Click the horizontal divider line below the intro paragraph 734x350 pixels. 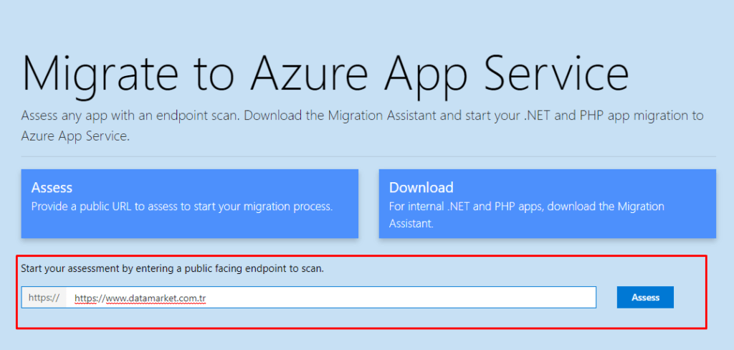[x=368, y=156]
